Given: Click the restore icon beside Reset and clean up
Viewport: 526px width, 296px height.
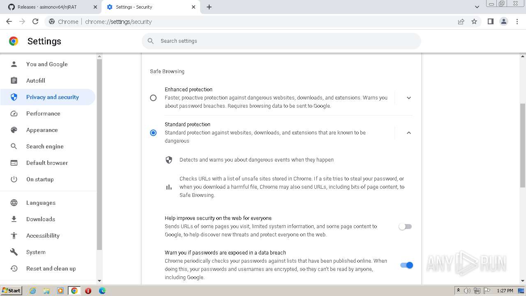Looking at the screenshot, I should [14, 268].
